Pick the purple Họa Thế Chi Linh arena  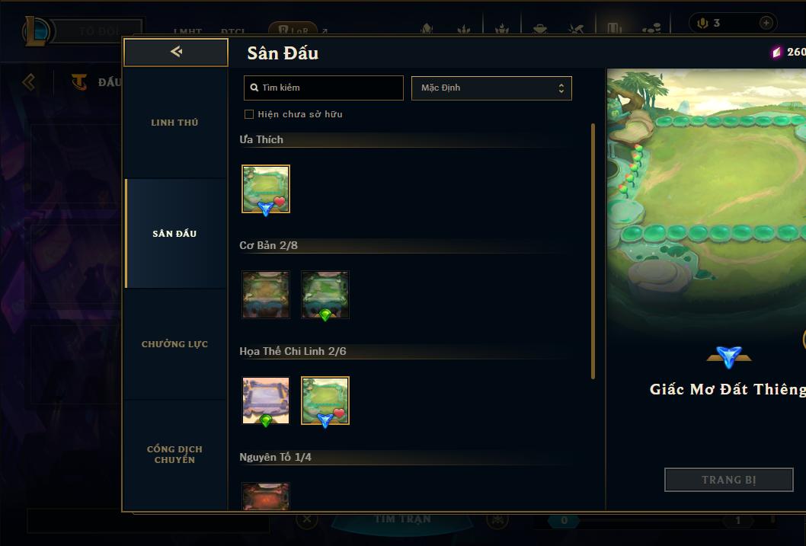pos(266,400)
